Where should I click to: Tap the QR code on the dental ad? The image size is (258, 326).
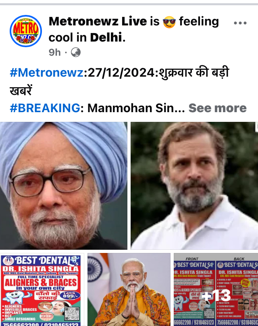point(72,313)
